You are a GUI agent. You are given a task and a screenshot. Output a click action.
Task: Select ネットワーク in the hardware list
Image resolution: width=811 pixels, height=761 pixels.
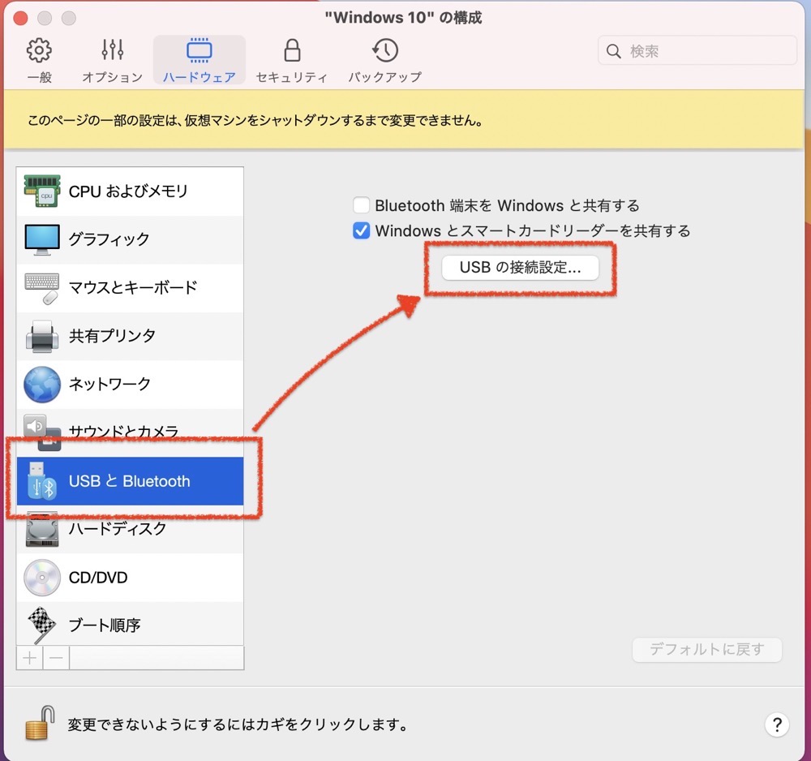coord(130,384)
